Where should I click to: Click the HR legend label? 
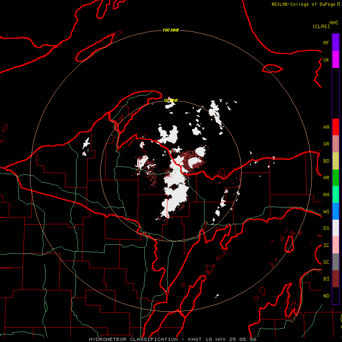pos(326,178)
